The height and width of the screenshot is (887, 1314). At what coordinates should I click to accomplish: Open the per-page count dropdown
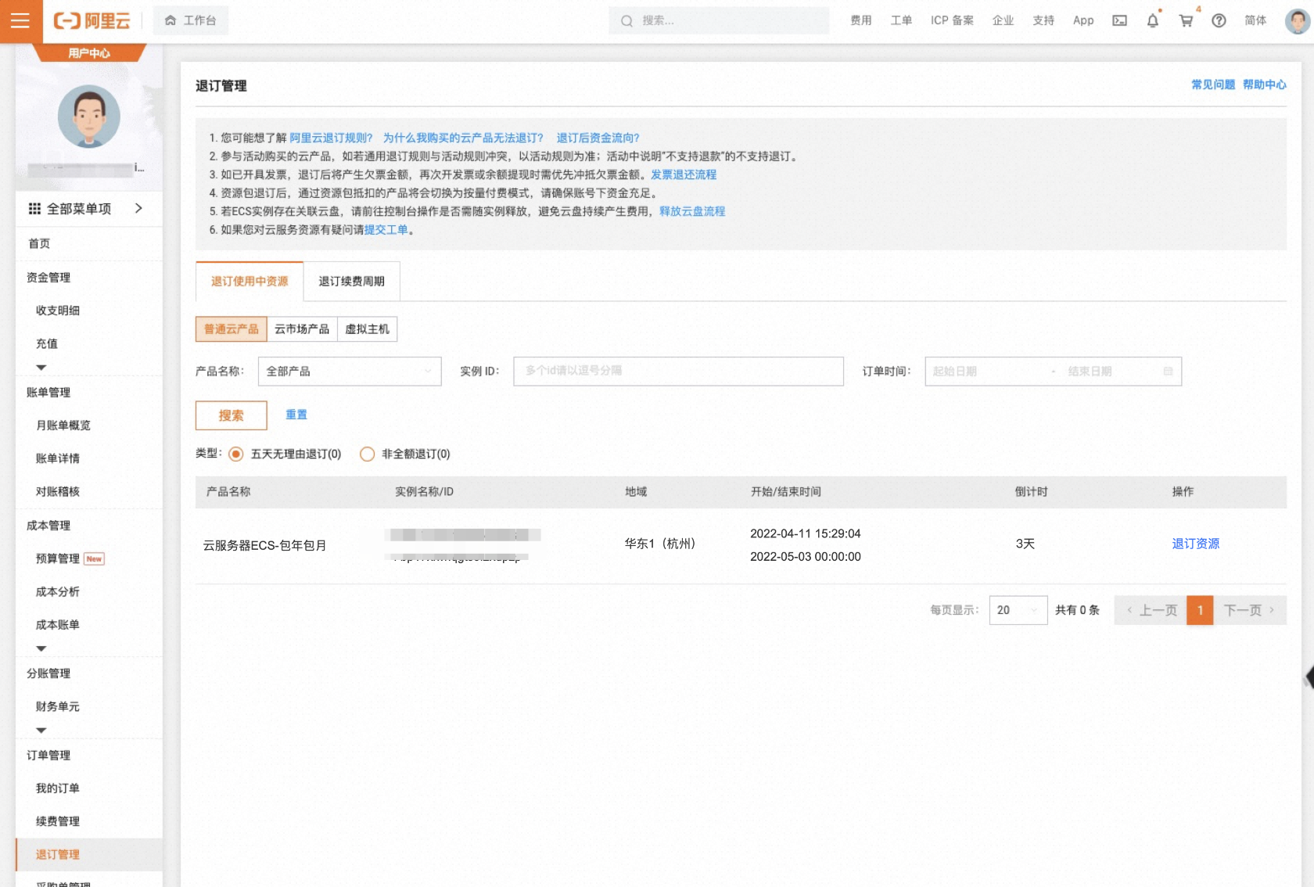(x=1018, y=610)
